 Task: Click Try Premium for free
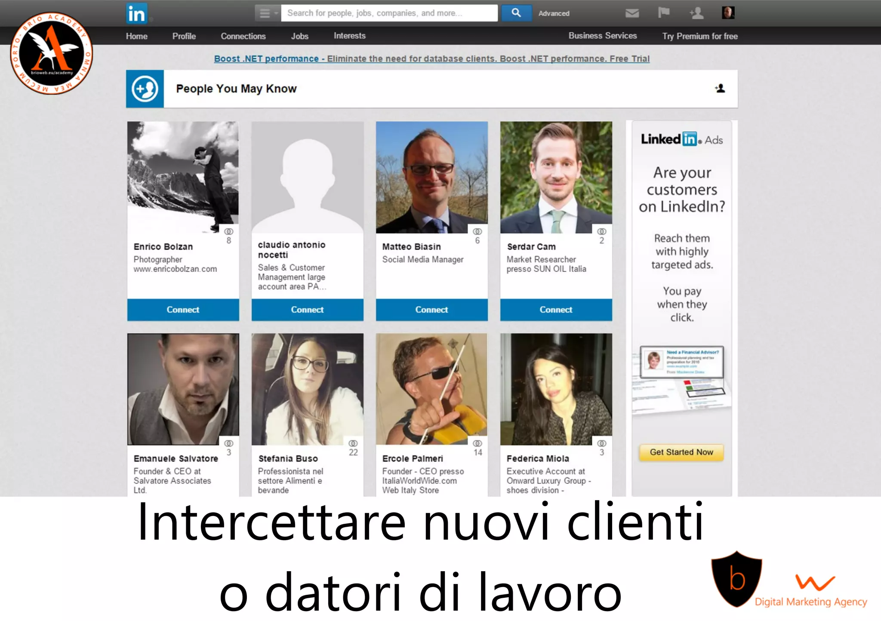[699, 36]
